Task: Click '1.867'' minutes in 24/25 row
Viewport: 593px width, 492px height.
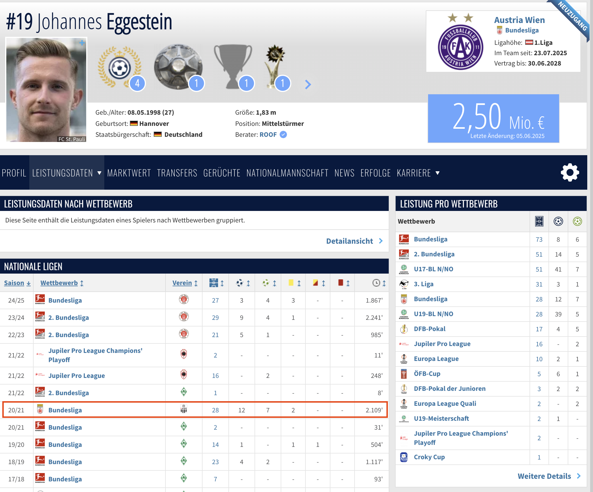Action: point(374,300)
